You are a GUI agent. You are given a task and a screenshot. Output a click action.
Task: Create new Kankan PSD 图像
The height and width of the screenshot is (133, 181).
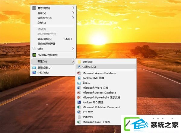click(106, 103)
